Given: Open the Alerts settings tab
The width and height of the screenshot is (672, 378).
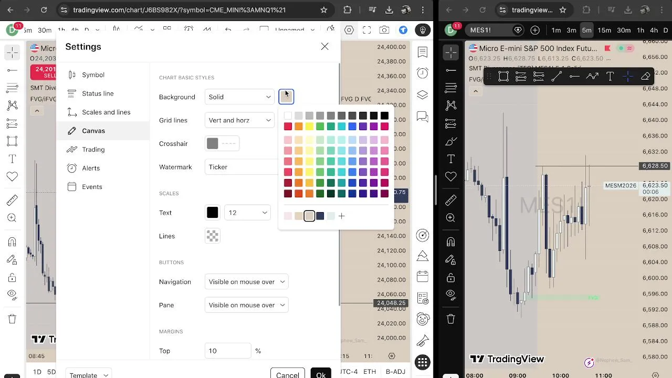Looking at the screenshot, I should tap(103, 168).
